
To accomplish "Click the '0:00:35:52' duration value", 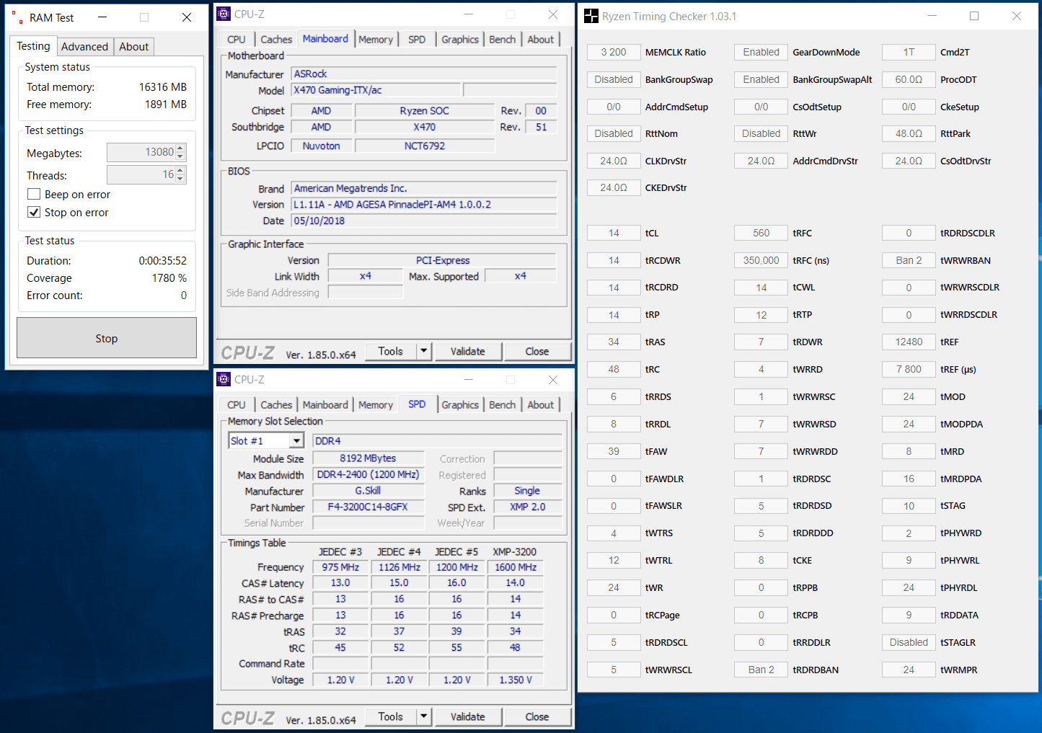I will 163,261.
